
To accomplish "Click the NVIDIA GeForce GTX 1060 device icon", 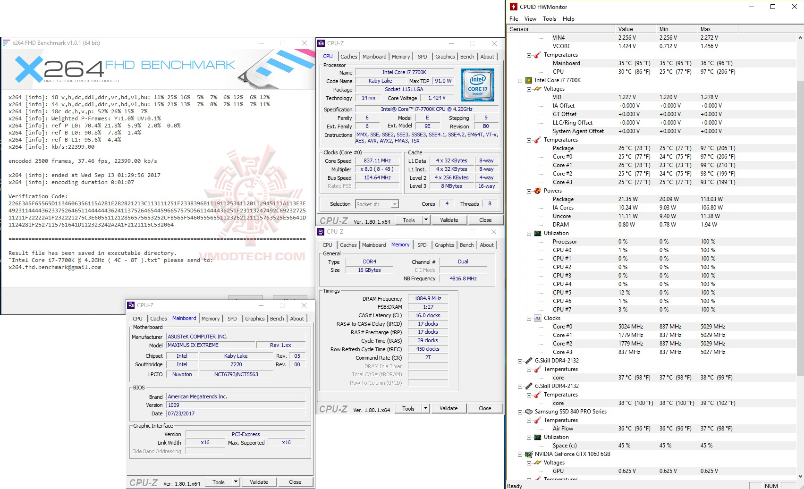I will (529, 454).
